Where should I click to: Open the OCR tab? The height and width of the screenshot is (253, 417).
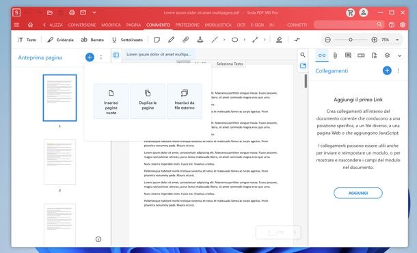tap(241, 25)
